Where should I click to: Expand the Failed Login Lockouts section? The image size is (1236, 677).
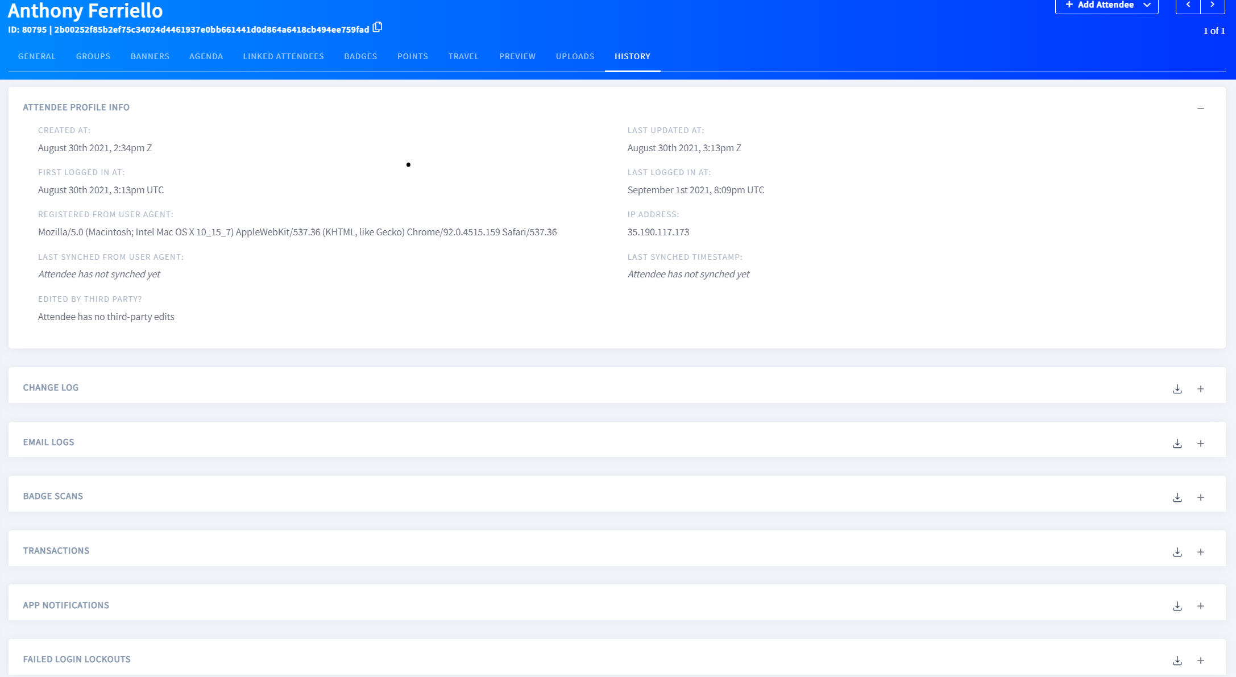click(x=1201, y=661)
